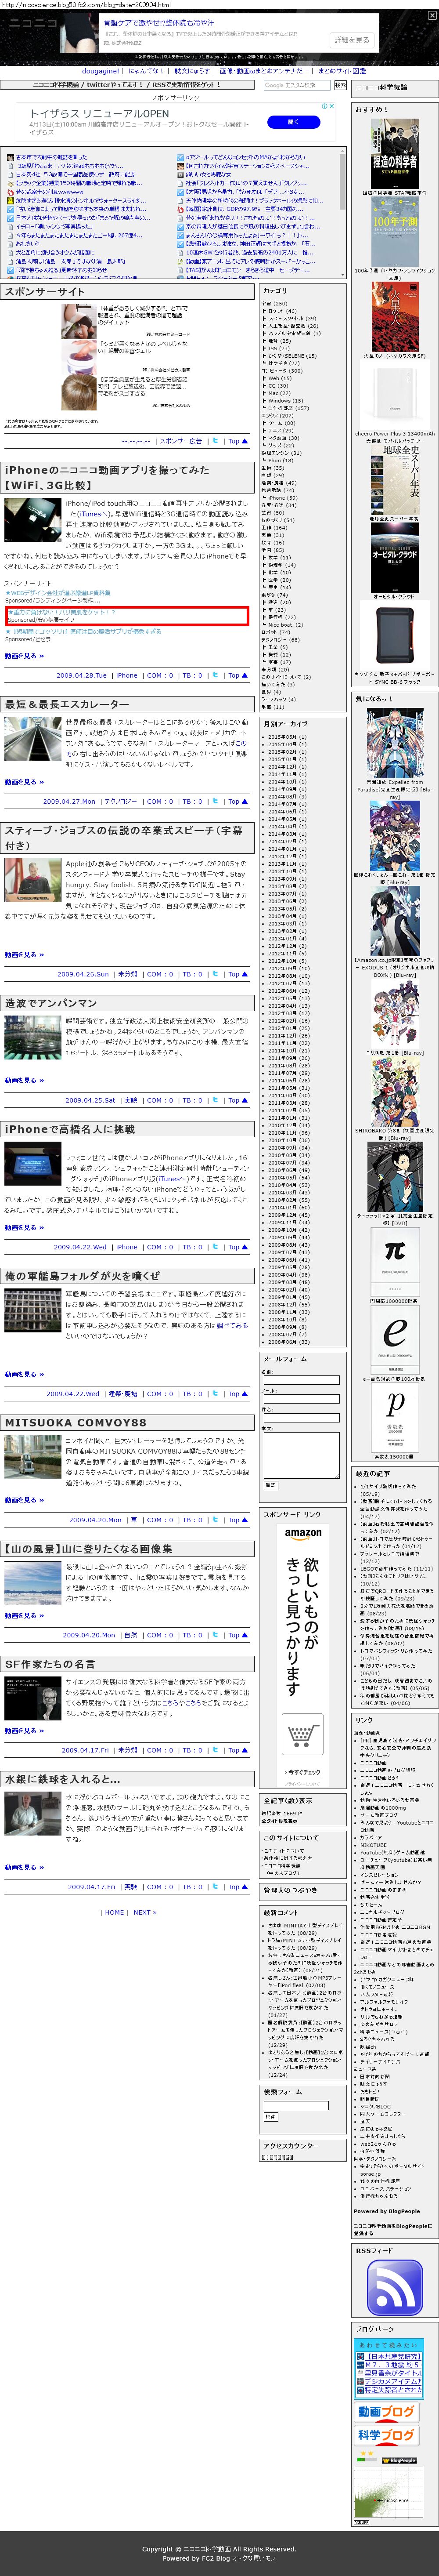Click Twitter icon in the 2009.04.26.Sun post footer
Viewport: 439px width, 2576px height.
215,974
